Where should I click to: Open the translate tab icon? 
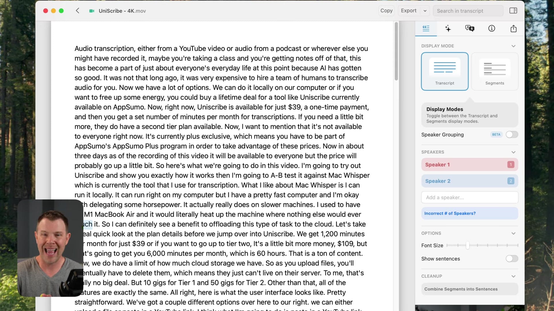coord(470,28)
